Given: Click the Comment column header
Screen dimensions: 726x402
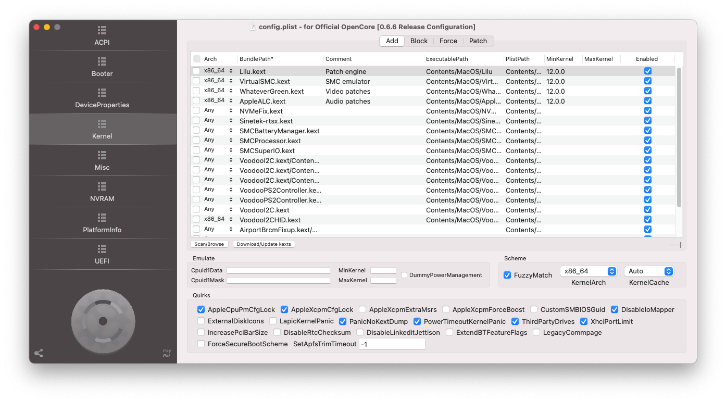Looking at the screenshot, I should point(374,59).
